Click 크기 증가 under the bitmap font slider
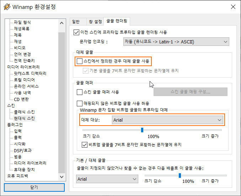241x196 pixels. click(x=210, y=136)
